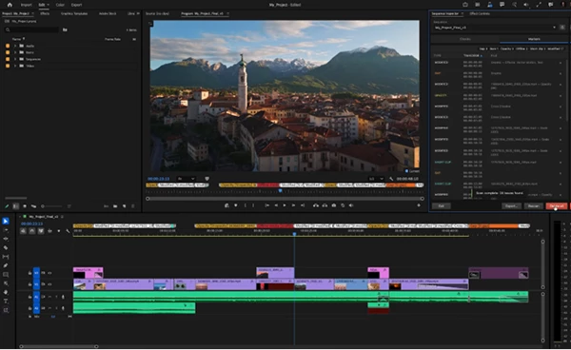Click the Rescan button
The height and width of the screenshot is (350, 571).
coord(533,206)
